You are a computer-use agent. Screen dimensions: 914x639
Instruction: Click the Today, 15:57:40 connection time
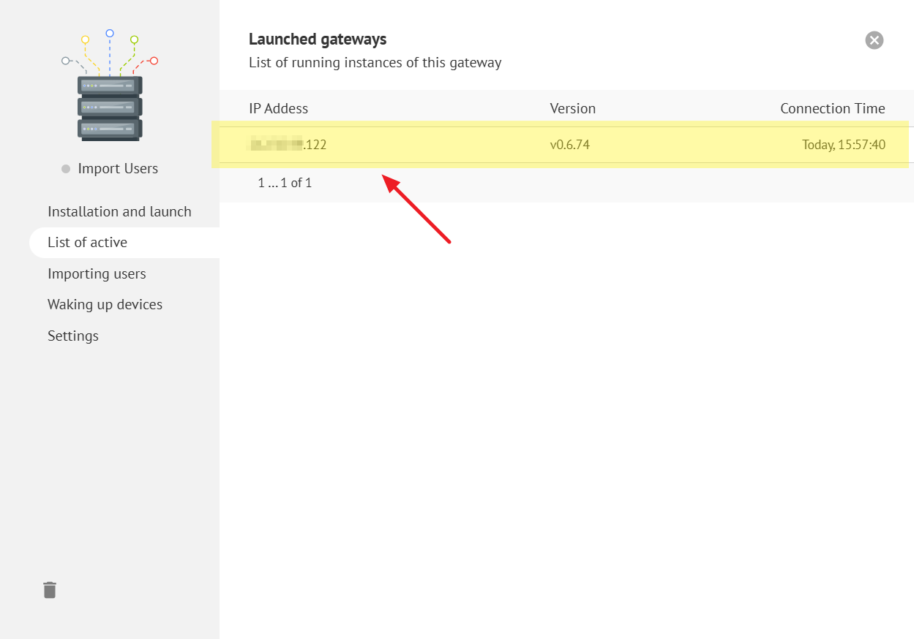(x=843, y=145)
